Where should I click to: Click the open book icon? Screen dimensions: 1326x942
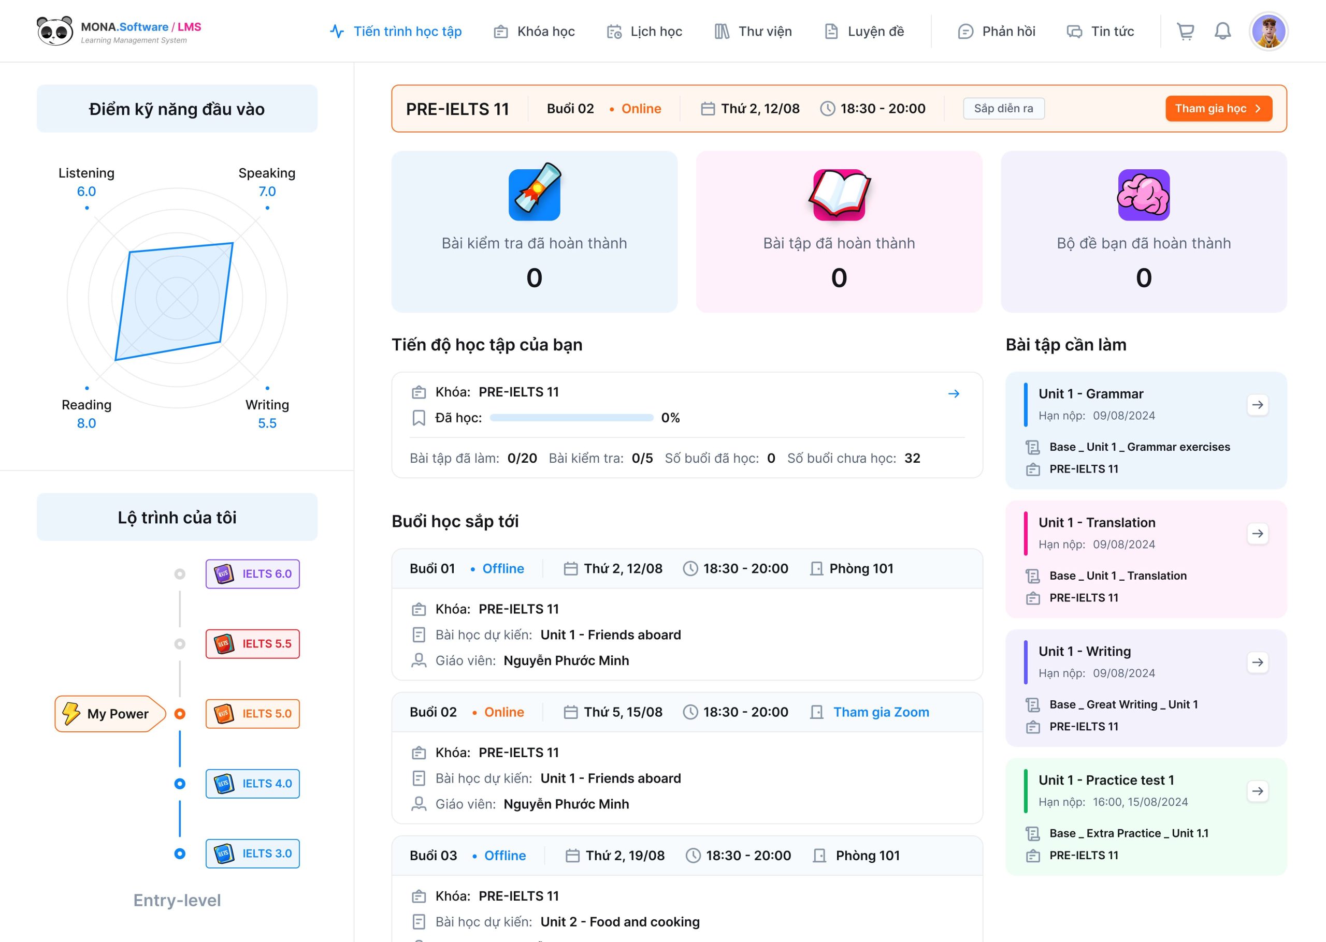pos(839,194)
